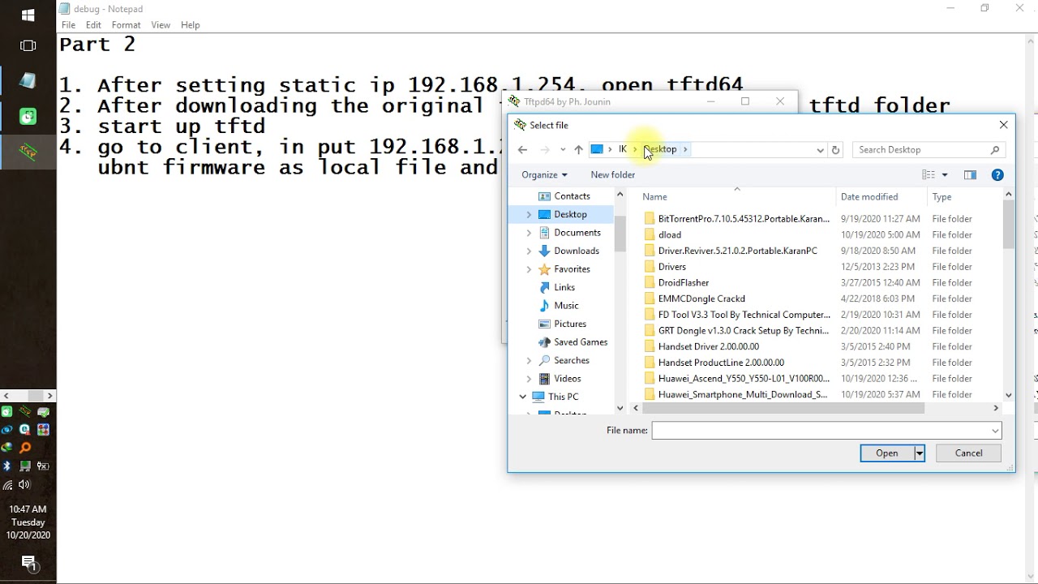Open the Notepad taskbar icon
This screenshot has height=584, width=1038.
28,80
